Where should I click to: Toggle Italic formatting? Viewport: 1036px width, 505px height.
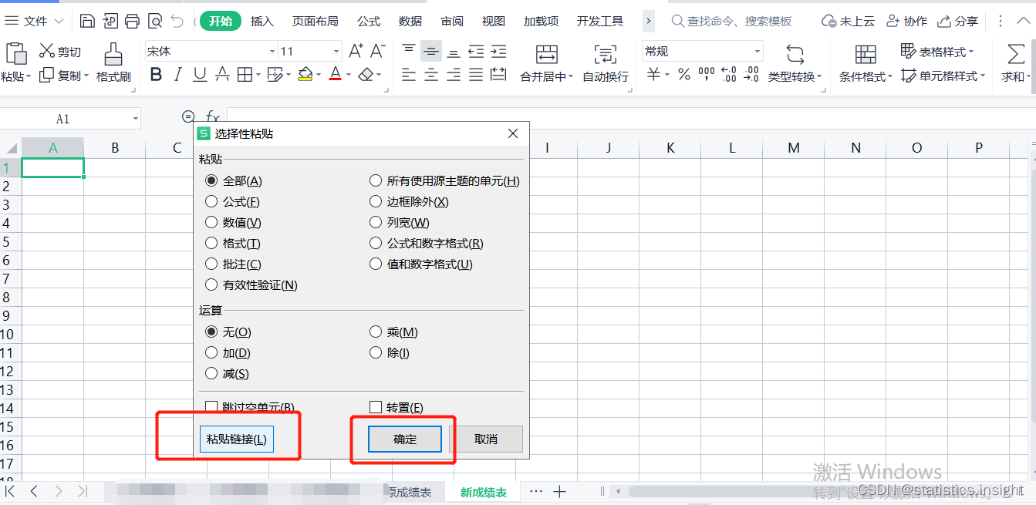pyautogui.click(x=178, y=75)
